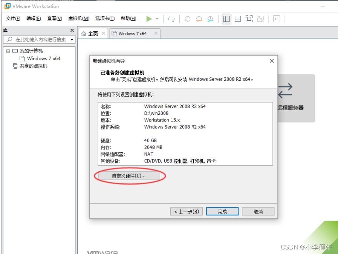338x254 pixels.
Task: Open the snapshot manager wrench icon
Action: 210,19
